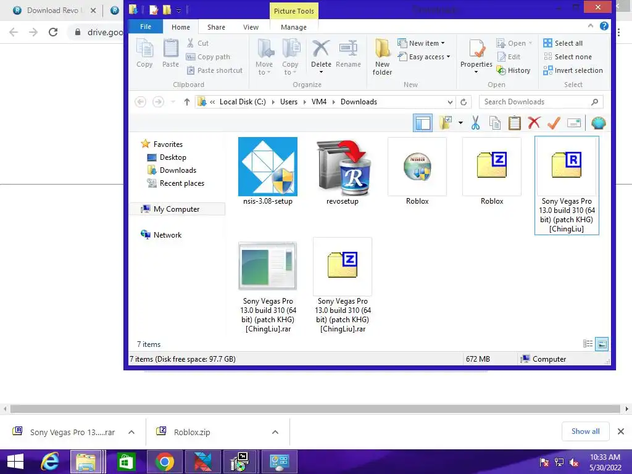Click Invert selection in the ribbon
The image size is (632, 474).
(573, 70)
